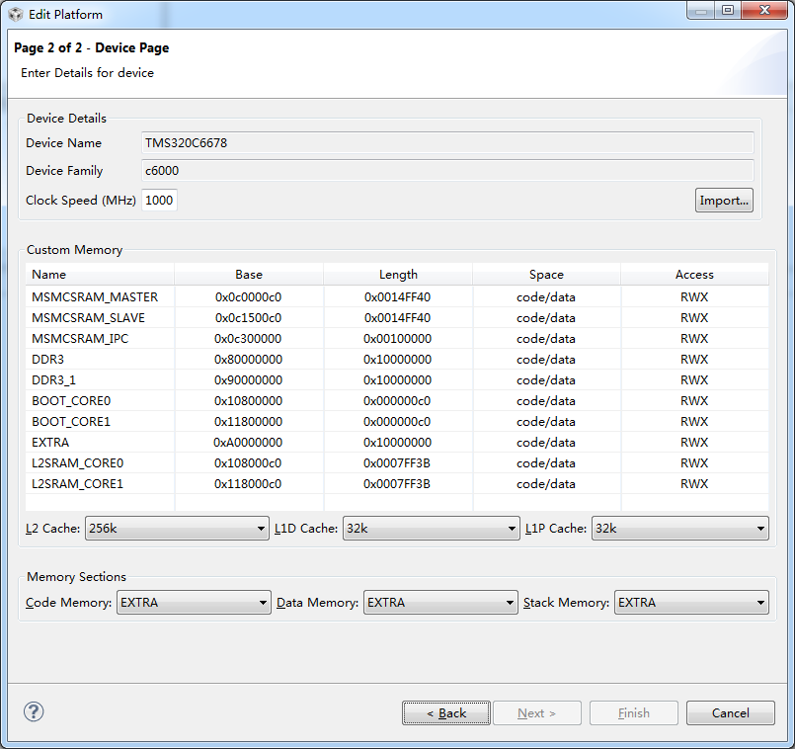Click base address 0x118000c0
Screen dimensions: 795x749
click(x=248, y=484)
